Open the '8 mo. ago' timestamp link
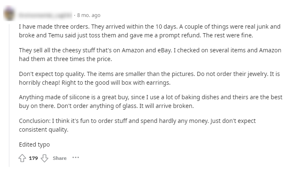The width and height of the screenshot is (304, 169). tap(88, 15)
